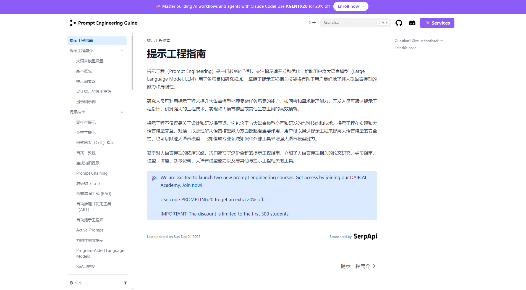Open the GitHub repository icon

[399, 23]
